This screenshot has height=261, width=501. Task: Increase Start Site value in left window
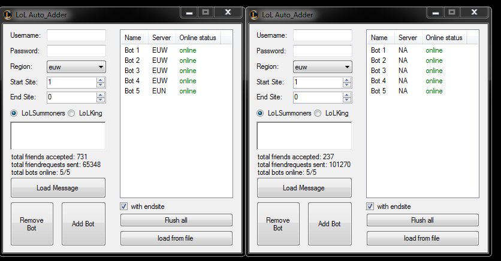point(101,80)
